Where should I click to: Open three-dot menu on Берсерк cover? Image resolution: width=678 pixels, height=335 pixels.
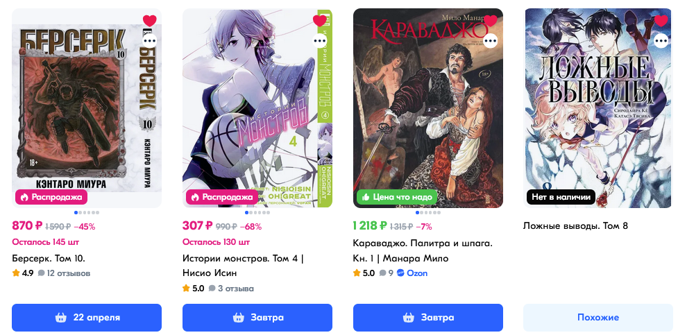(150, 41)
